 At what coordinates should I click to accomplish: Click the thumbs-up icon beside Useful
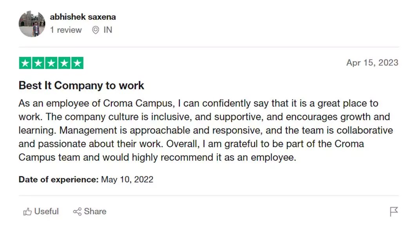click(x=27, y=212)
